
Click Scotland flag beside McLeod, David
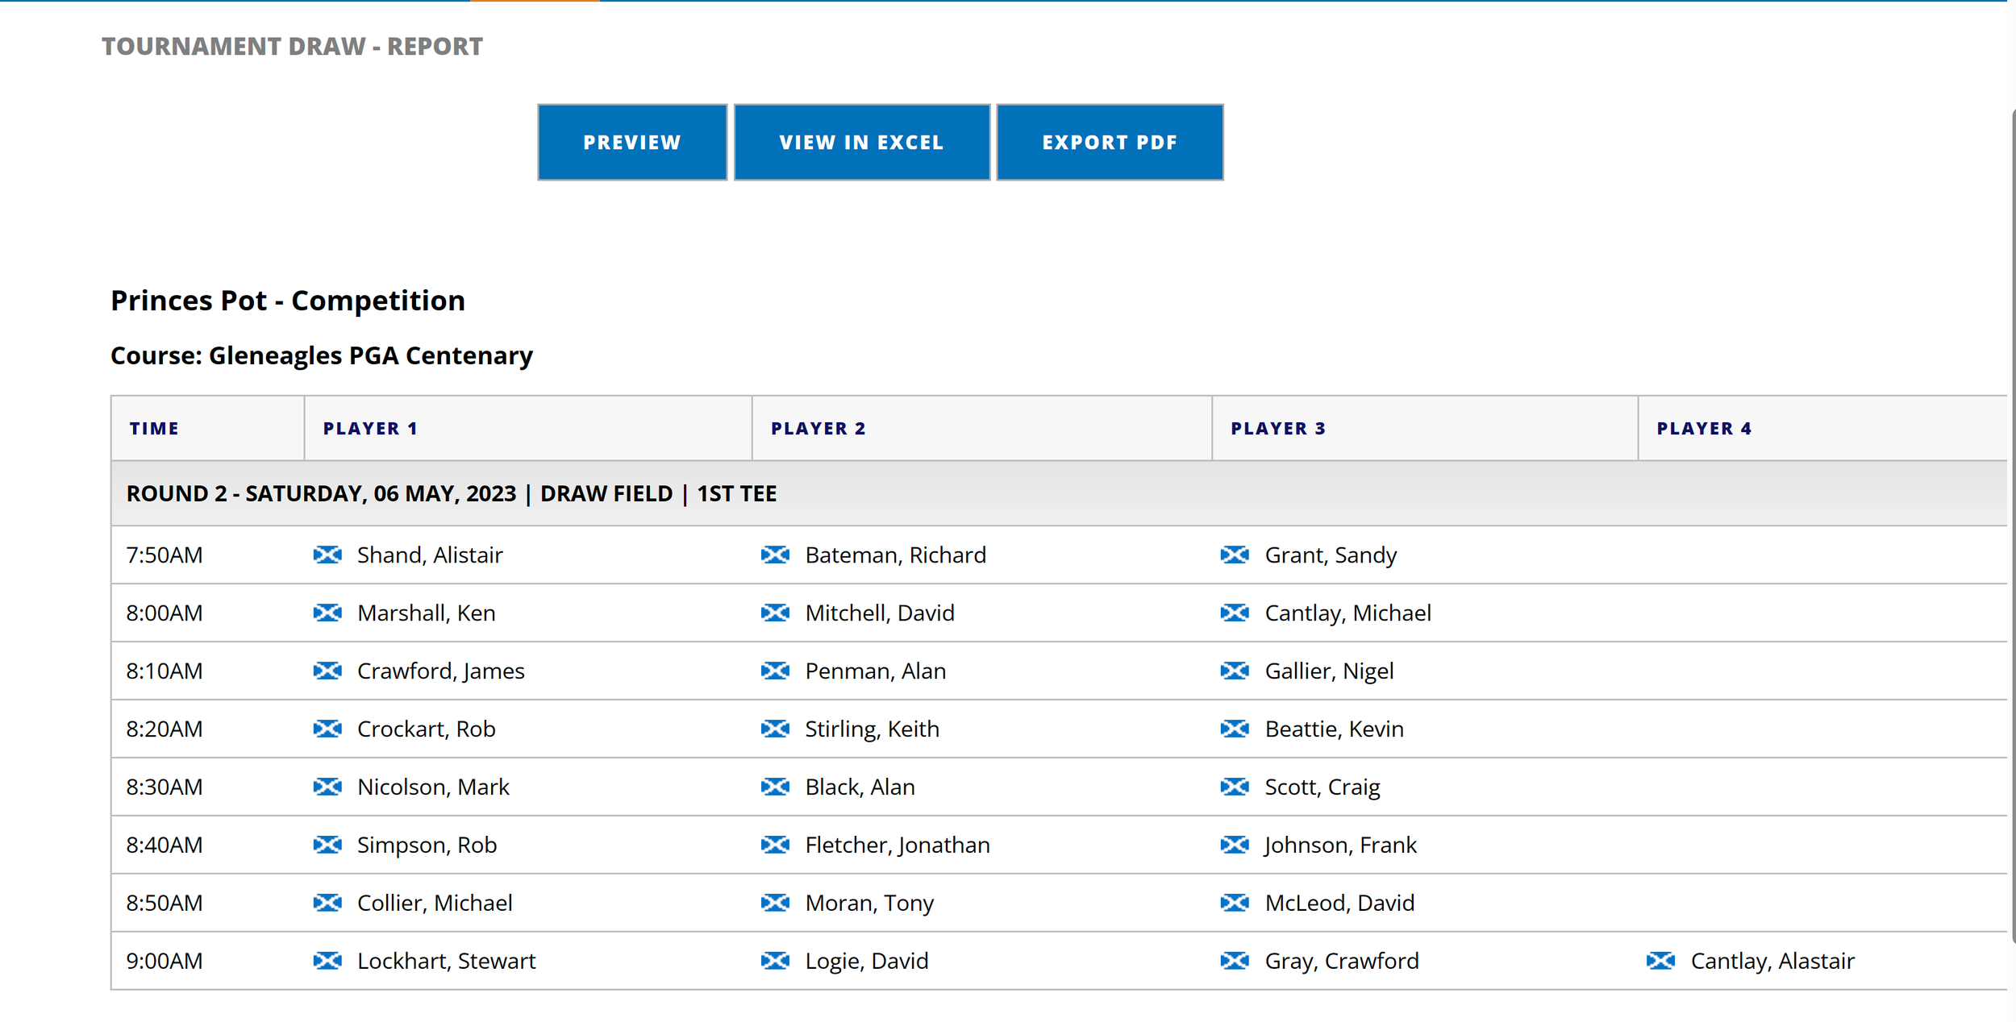1235,903
